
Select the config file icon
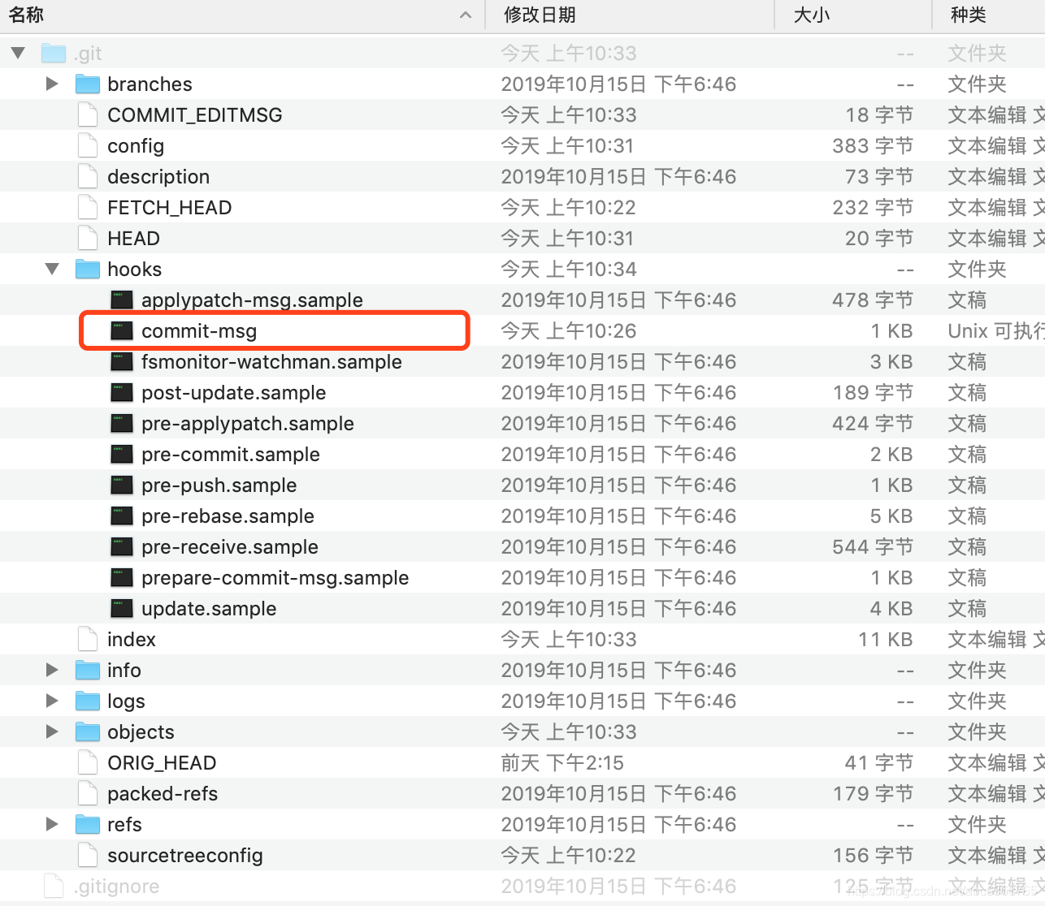[88, 145]
